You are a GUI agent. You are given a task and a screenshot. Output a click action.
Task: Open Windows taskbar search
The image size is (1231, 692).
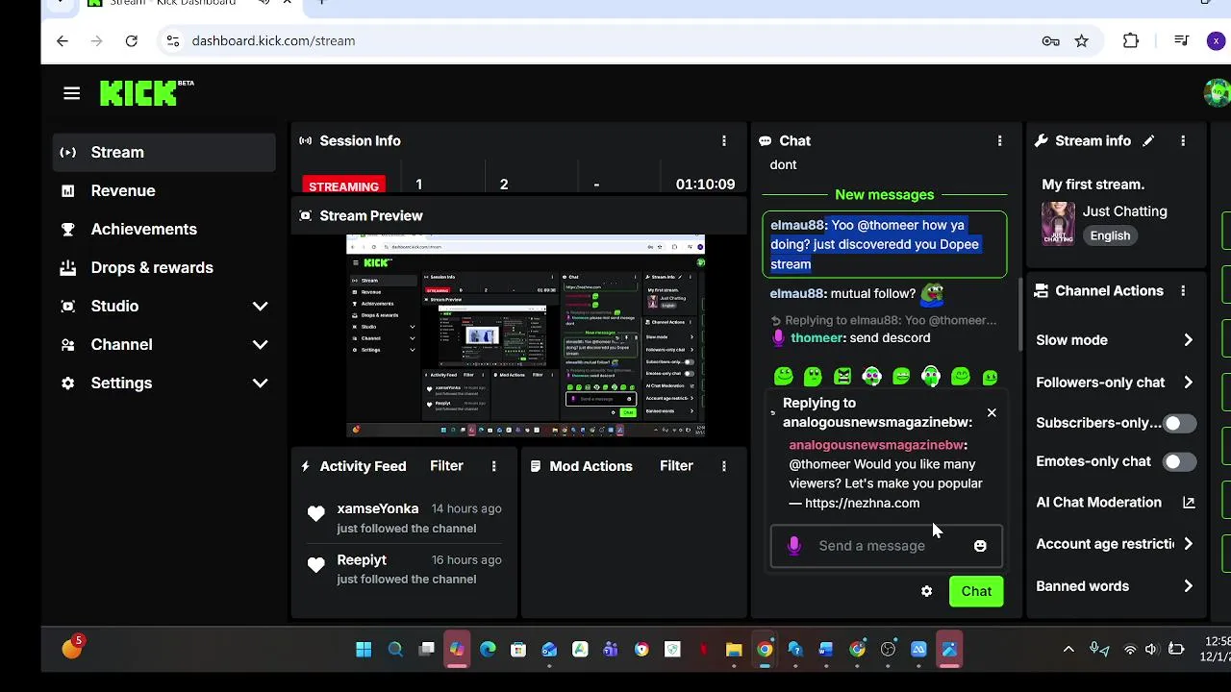pos(395,650)
